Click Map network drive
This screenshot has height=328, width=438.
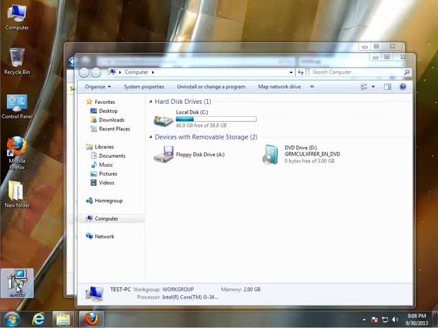point(280,87)
